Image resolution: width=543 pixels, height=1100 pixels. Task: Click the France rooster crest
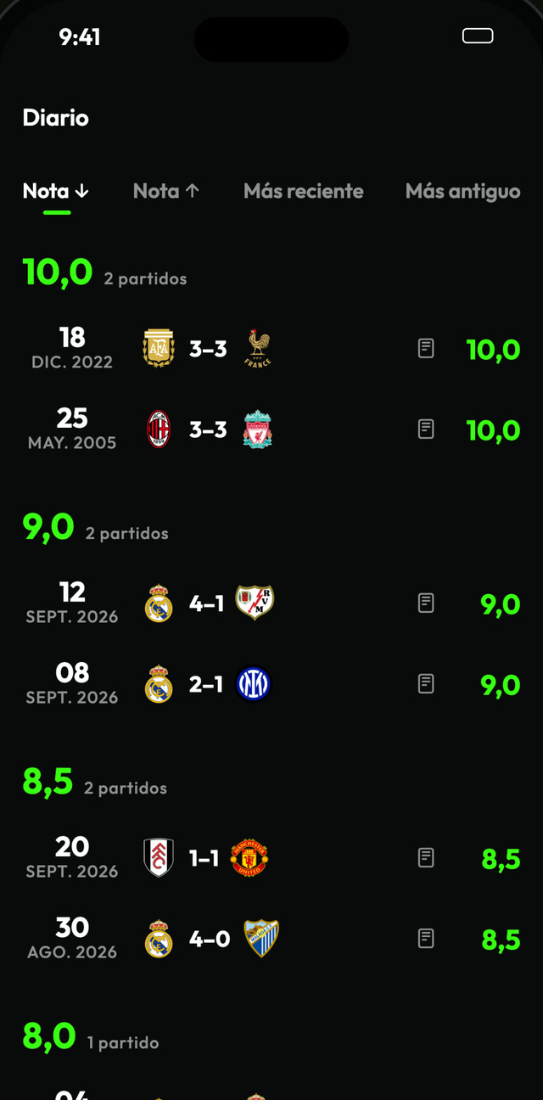tap(257, 348)
